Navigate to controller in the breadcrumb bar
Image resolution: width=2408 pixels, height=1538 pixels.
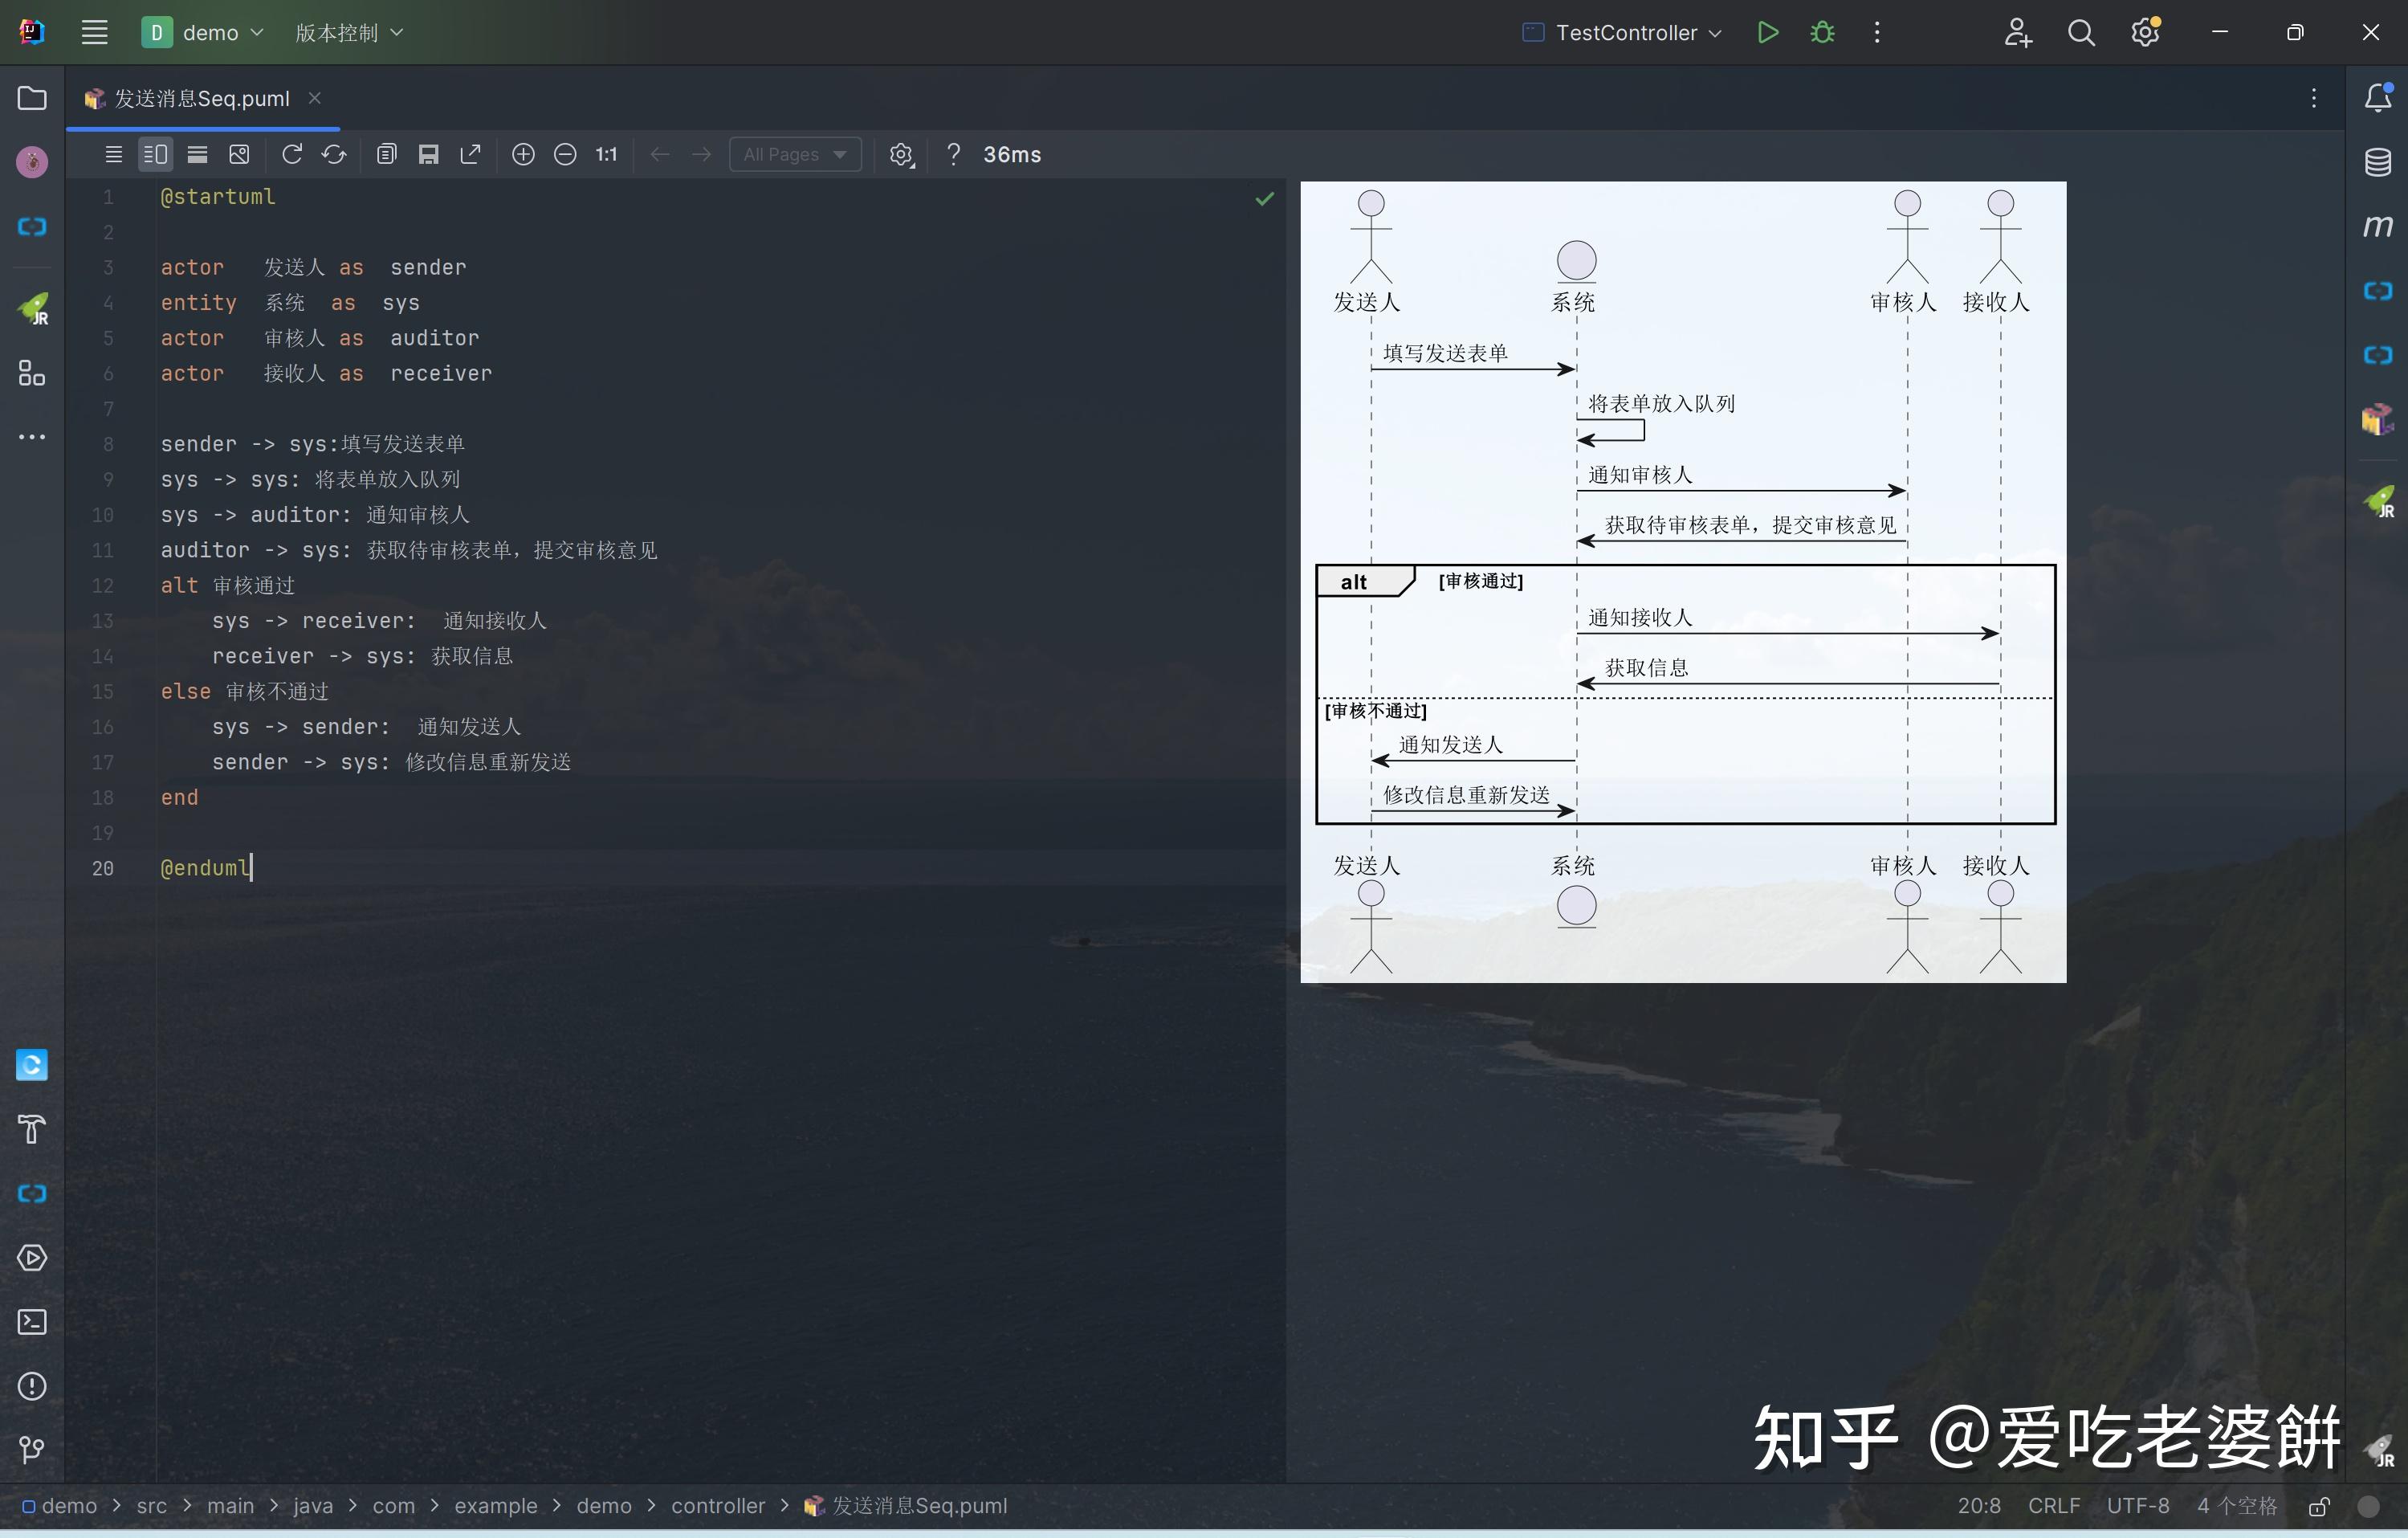click(x=719, y=1506)
